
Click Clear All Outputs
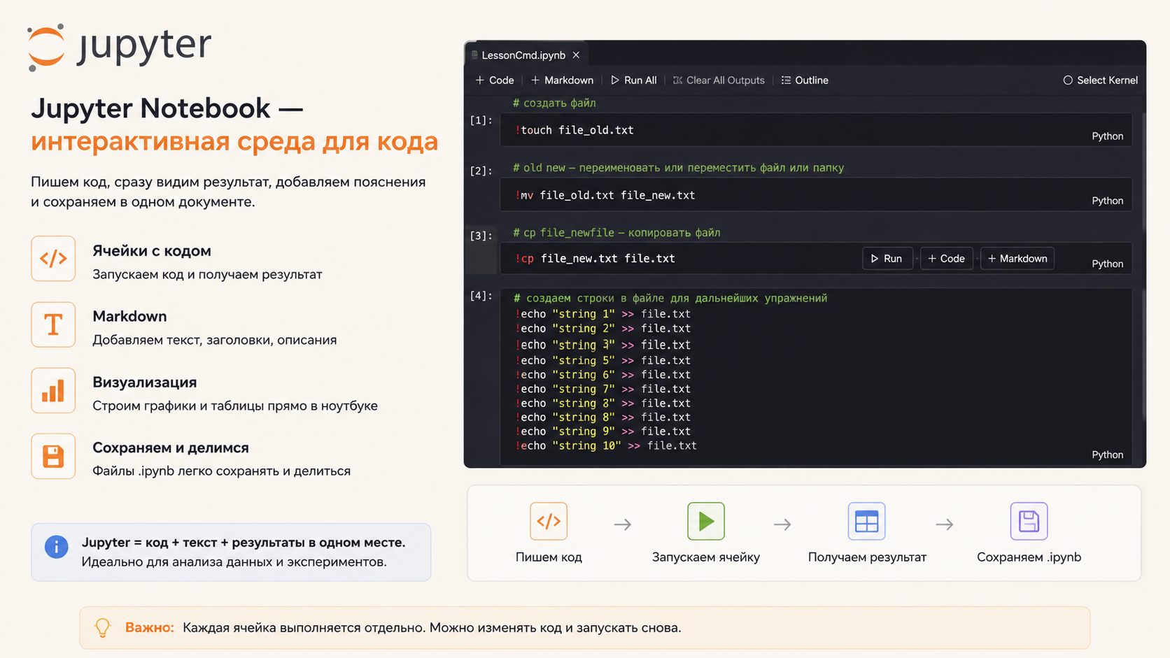tap(719, 80)
